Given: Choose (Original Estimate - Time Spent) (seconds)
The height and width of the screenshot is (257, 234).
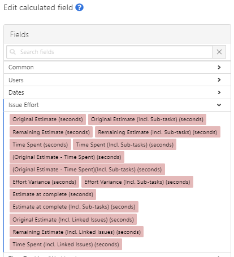Looking at the screenshot, I should (x=67, y=157).
